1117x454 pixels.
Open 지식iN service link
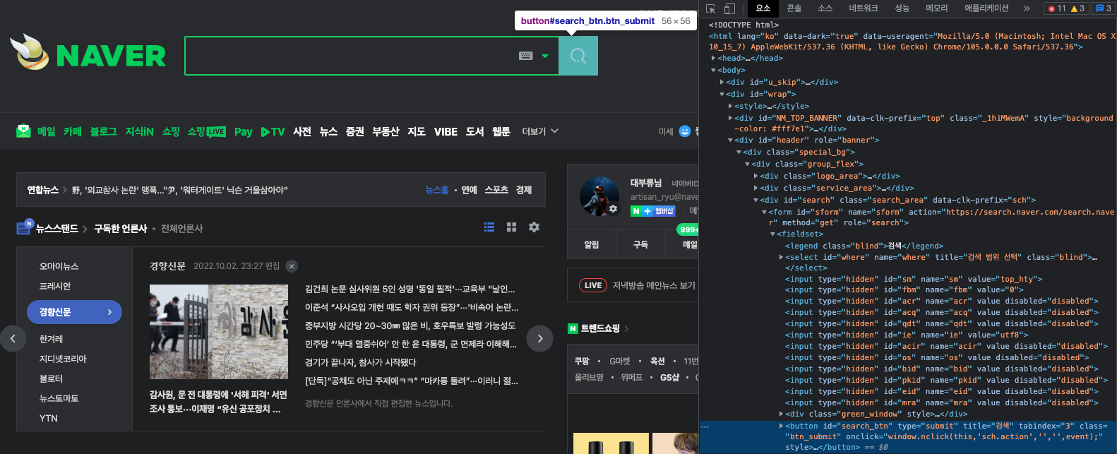[139, 131]
